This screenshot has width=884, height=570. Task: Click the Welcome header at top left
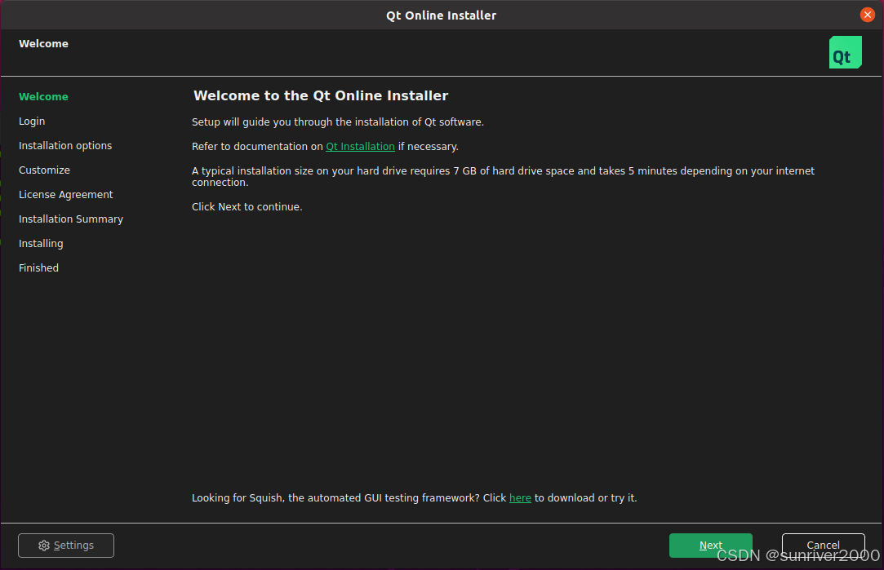[x=43, y=43]
